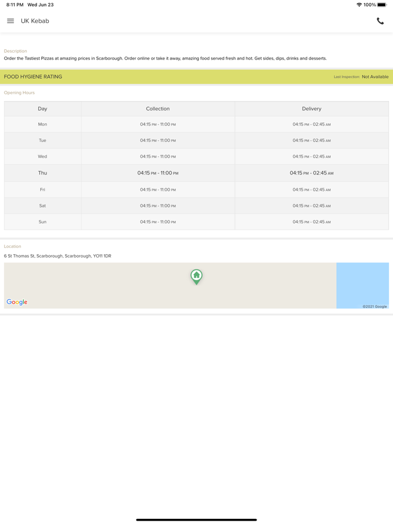The image size is (393, 524).
Task: Tap Not Available inspection value
Action: tap(375, 76)
